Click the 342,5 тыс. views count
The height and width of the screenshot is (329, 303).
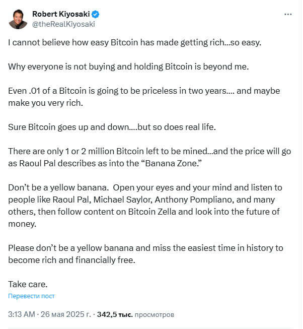coord(115,314)
